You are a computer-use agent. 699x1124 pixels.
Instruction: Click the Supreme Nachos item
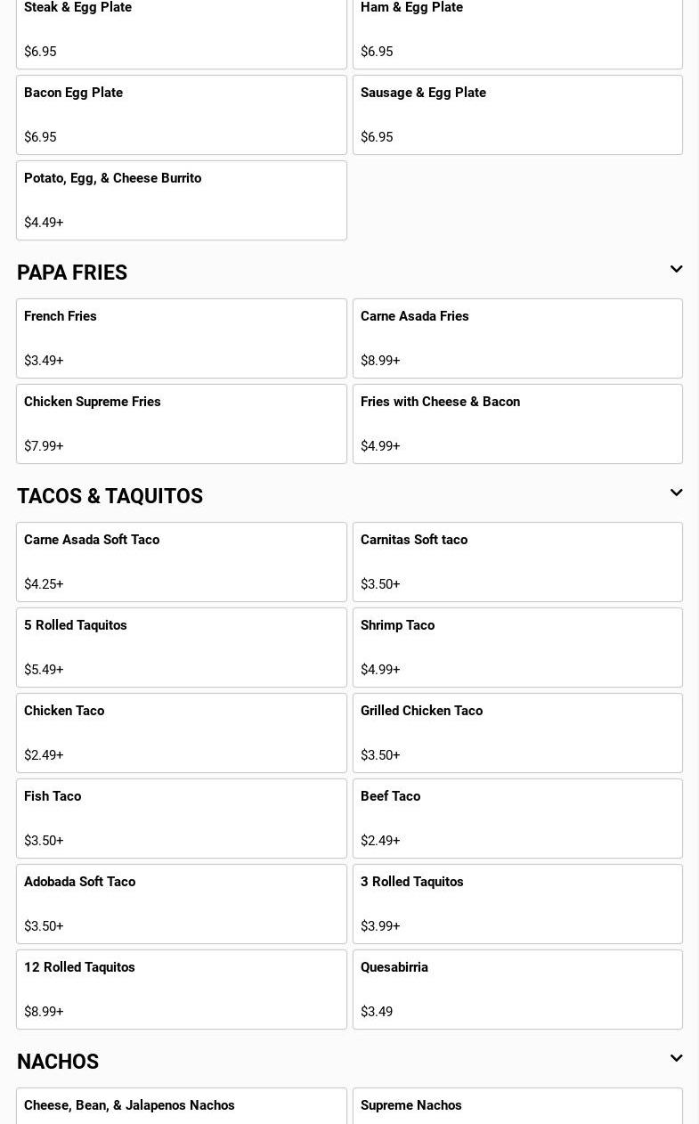point(517,1106)
